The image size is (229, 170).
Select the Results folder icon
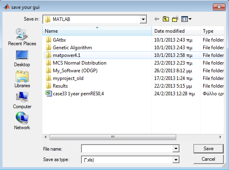48,86
